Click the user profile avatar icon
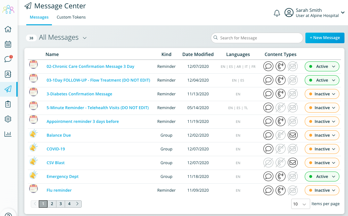 click(x=289, y=12)
